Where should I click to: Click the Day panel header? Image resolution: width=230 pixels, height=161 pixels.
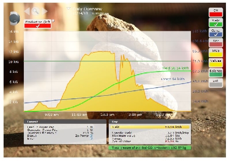150,122
